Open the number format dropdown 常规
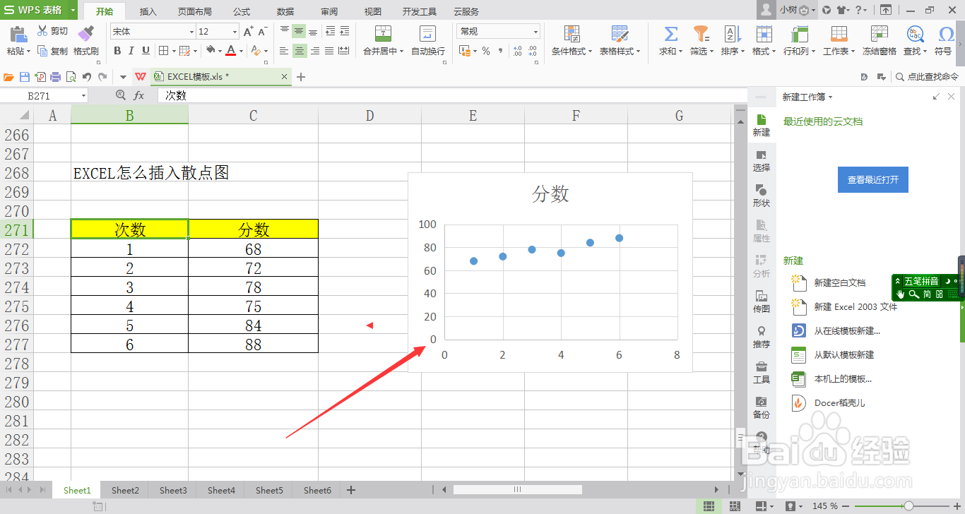Viewport: 965px width, 514px height. (x=535, y=32)
